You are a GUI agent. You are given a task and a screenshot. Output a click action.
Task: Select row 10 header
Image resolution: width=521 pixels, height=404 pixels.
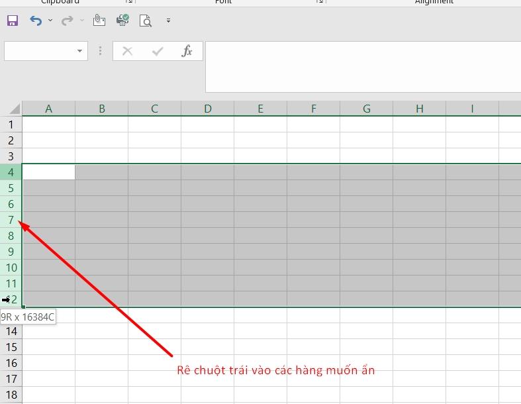[x=11, y=268]
